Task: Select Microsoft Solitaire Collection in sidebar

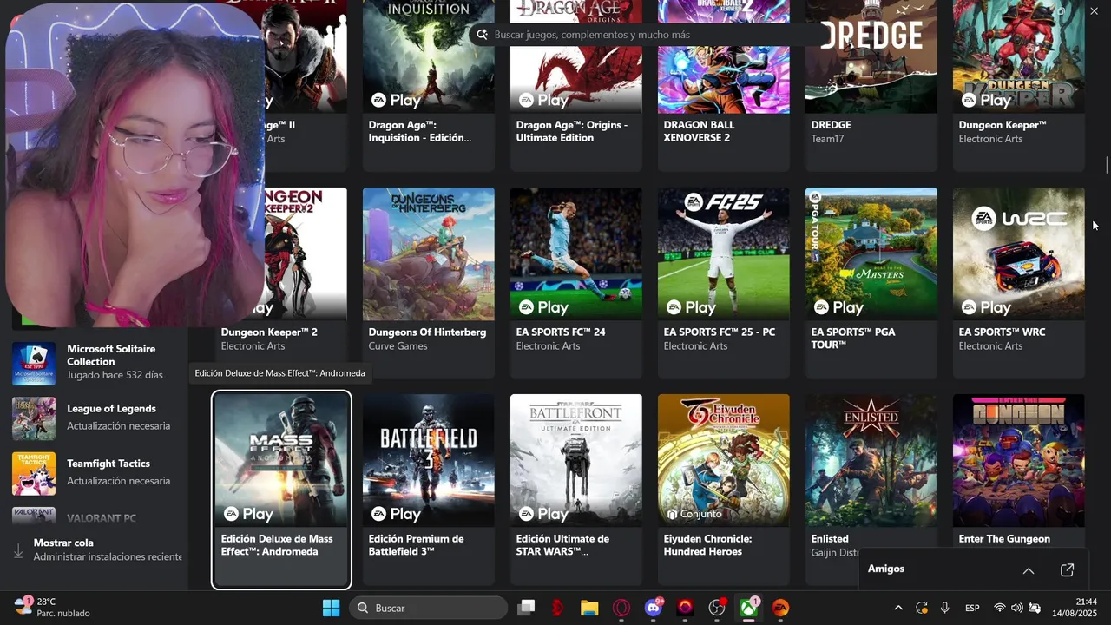Action: (97, 363)
